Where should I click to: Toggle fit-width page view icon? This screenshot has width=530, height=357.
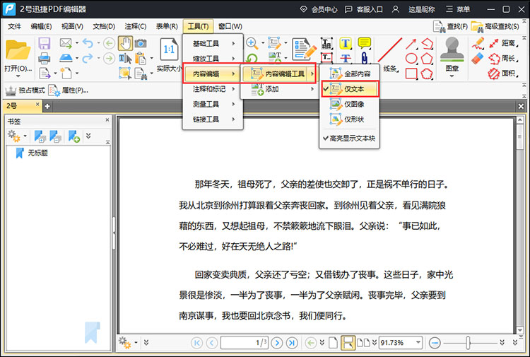point(348,342)
